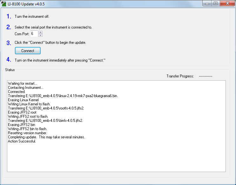Select the 'Erasing JFFS2 bin' line
The image size is (236, 185).
pos(21,125)
